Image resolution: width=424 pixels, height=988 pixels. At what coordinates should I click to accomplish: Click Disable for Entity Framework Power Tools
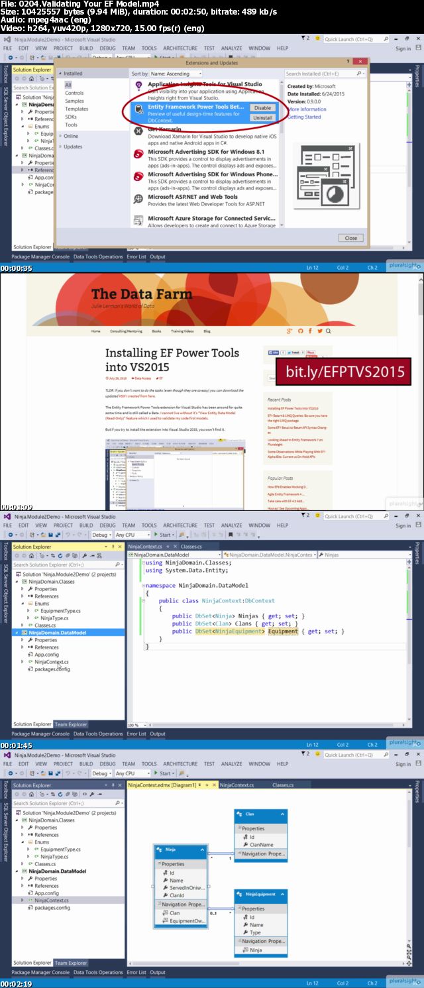pos(262,107)
